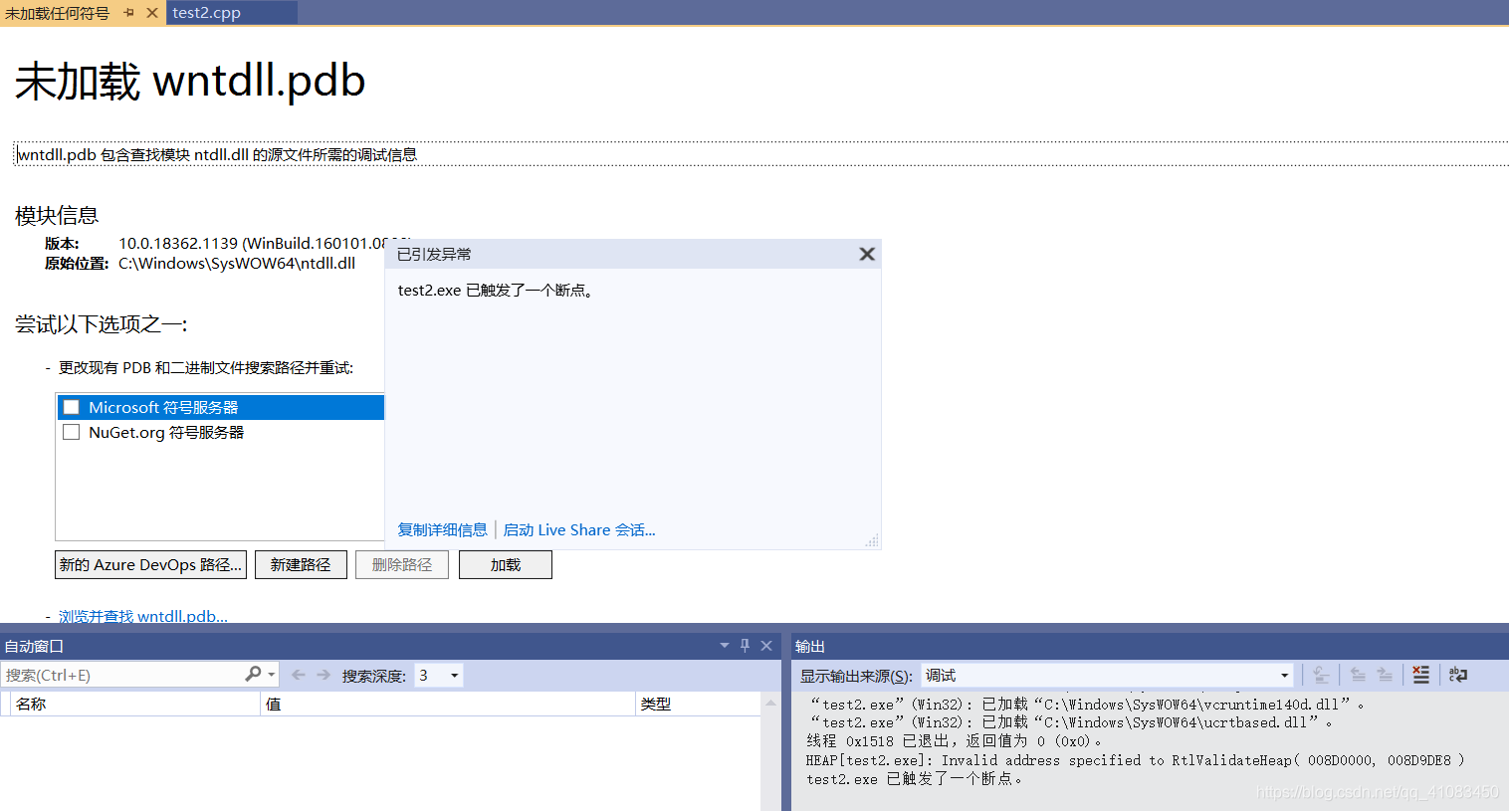Click the find message in code icon in 输出
Screen dimensions: 1509x811
1321,675
